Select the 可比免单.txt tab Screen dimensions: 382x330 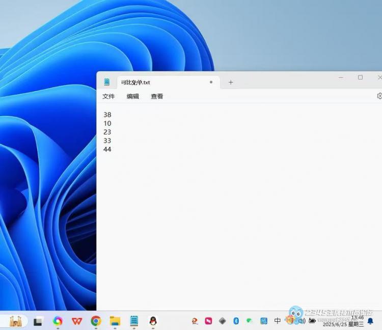[x=168, y=82]
